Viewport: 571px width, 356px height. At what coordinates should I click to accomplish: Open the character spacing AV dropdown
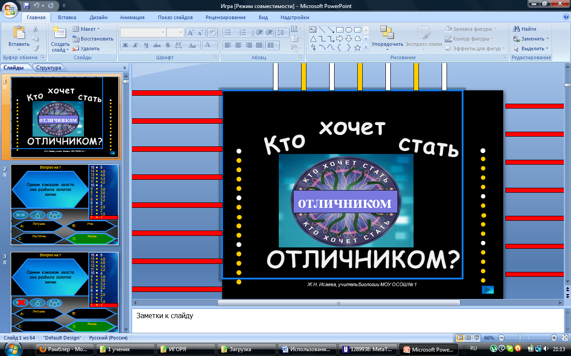tap(180, 45)
